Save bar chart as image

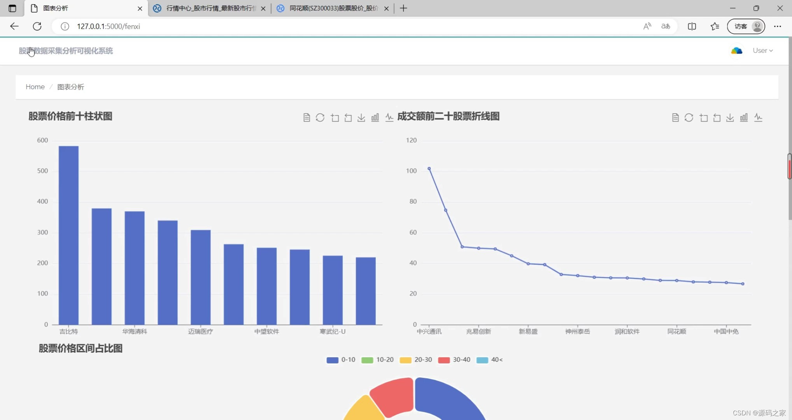click(361, 117)
